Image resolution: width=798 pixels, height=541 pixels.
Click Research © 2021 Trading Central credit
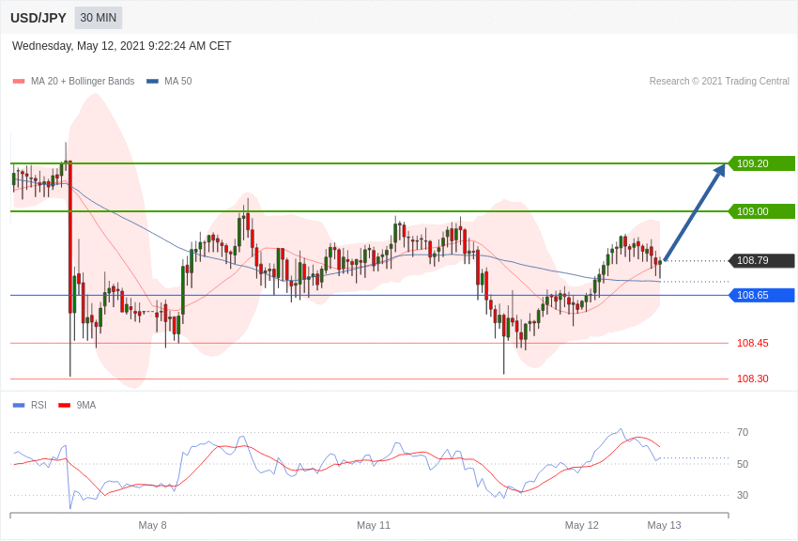[x=719, y=81]
